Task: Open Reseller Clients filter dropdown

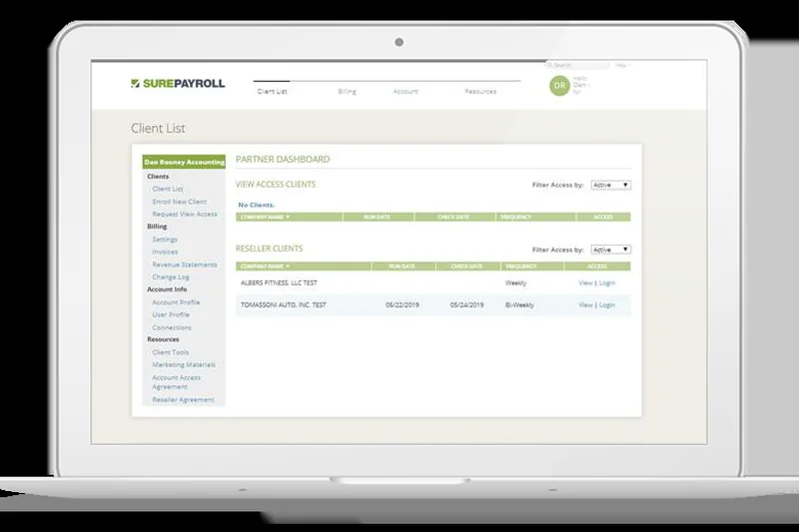Action: [x=611, y=250]
